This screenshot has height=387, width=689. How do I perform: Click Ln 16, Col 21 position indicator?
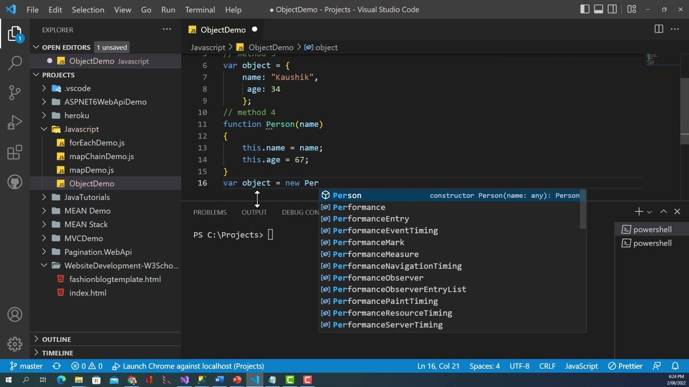click(x=438, y=366)
